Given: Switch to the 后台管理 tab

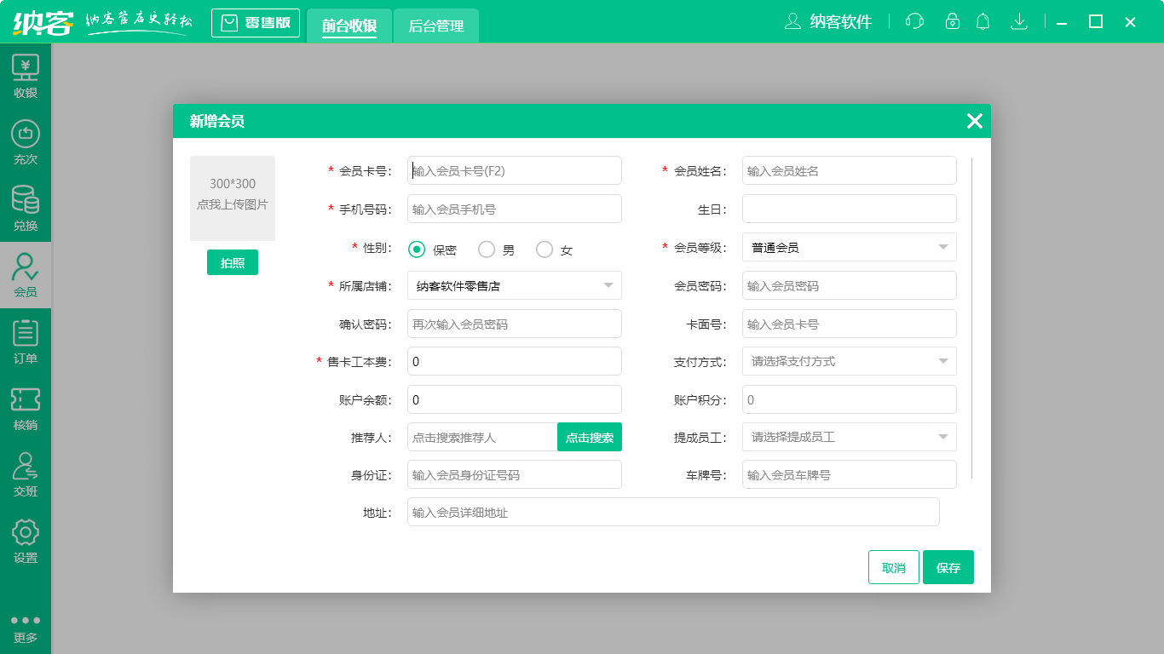Looking at the screenshot, I should [435, 26].
